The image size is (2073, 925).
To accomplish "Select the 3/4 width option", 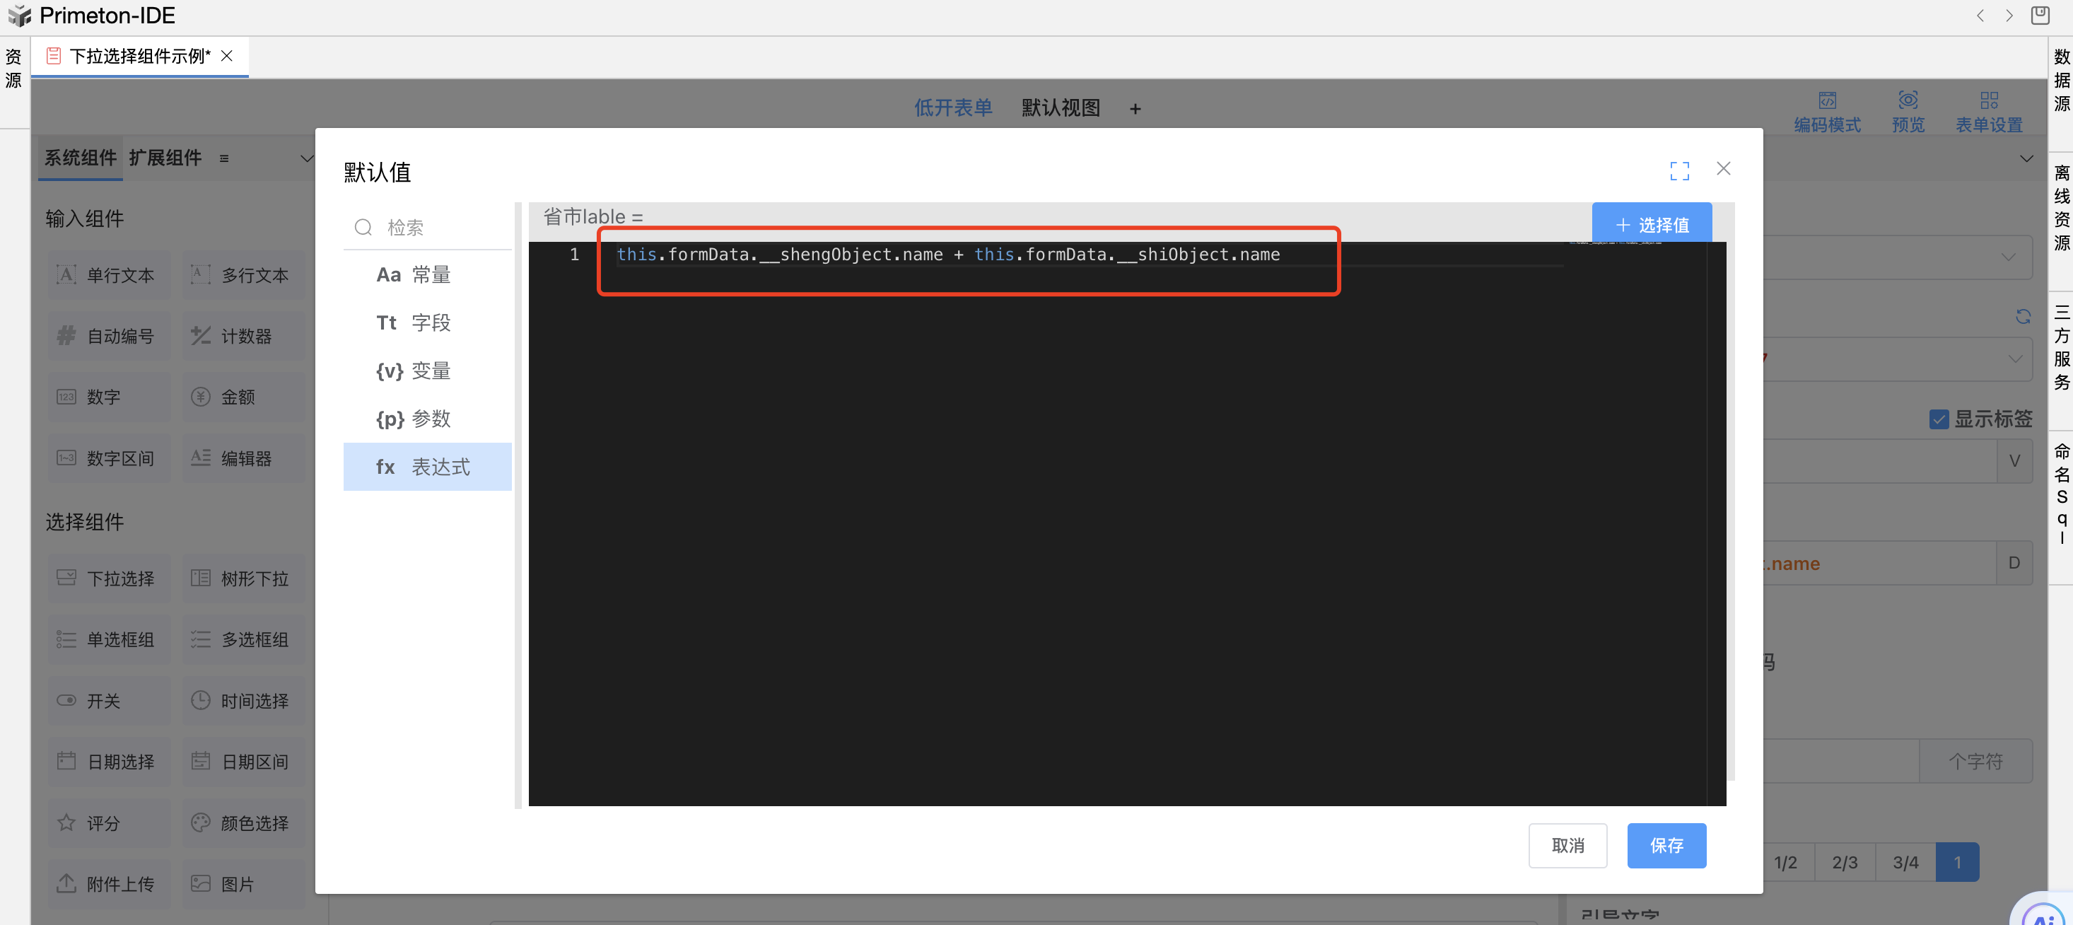I will [x=1905, y=862].
